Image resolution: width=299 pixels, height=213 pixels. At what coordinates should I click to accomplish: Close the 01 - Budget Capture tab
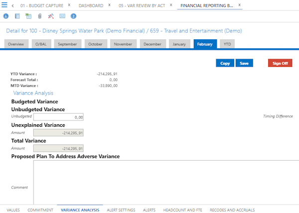(69, 5)
